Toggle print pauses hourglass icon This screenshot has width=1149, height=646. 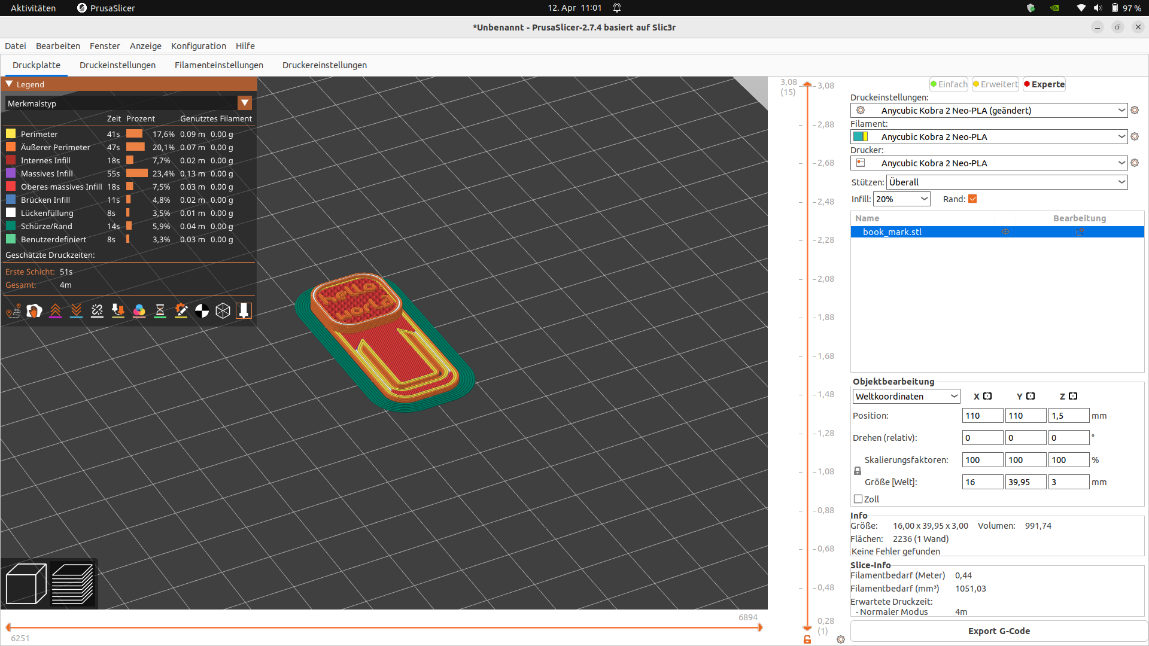(x=160, y=311)
